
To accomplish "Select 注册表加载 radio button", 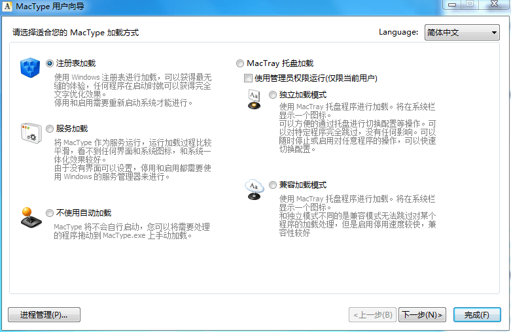I will pos(50,63).
